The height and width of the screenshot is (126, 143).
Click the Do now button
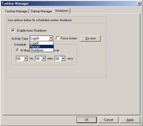pos(90,38)
